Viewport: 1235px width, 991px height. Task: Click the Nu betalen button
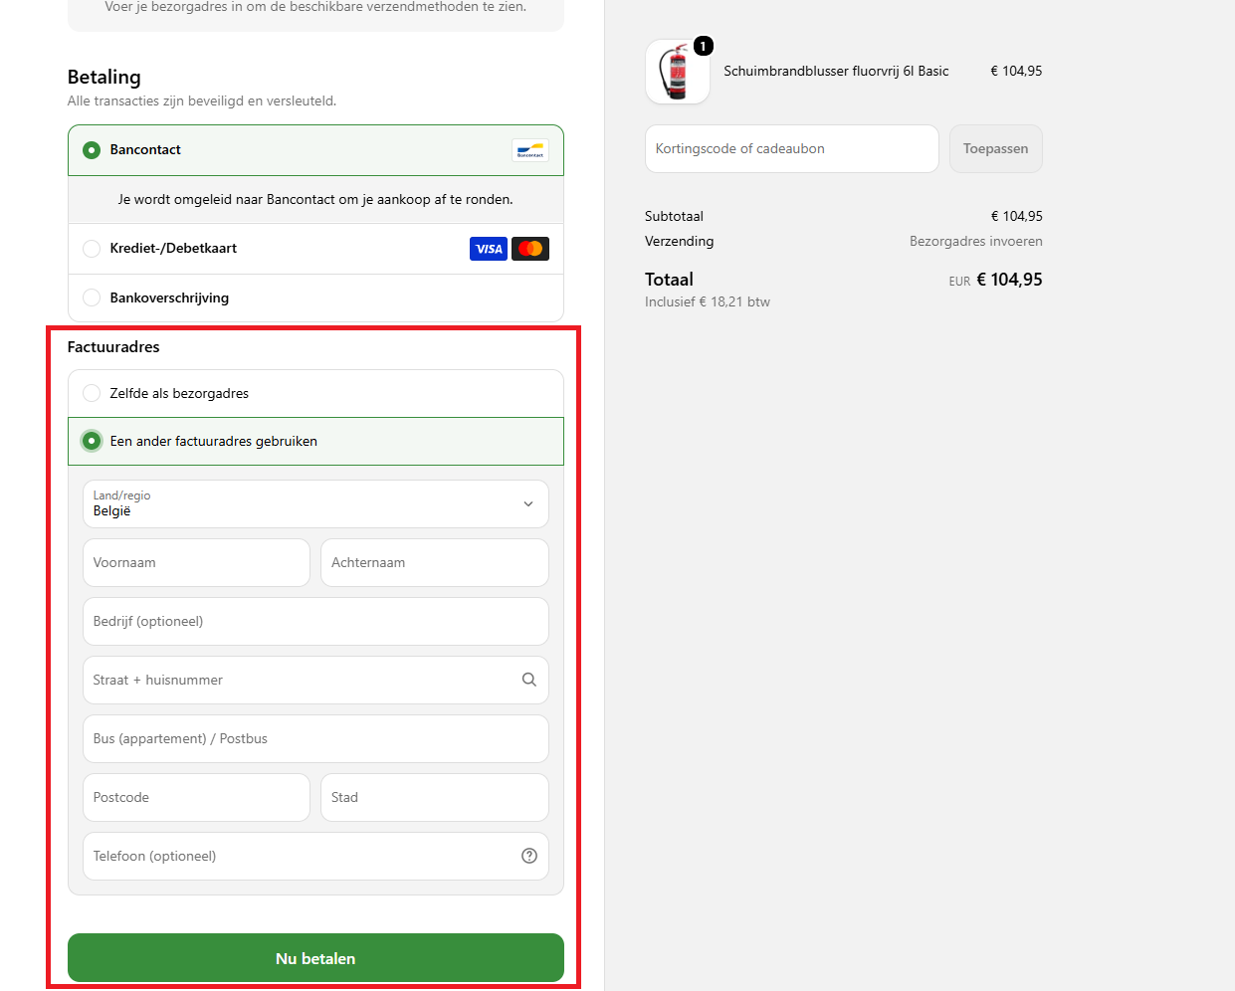pyautogui.click(x=315, y=958)
